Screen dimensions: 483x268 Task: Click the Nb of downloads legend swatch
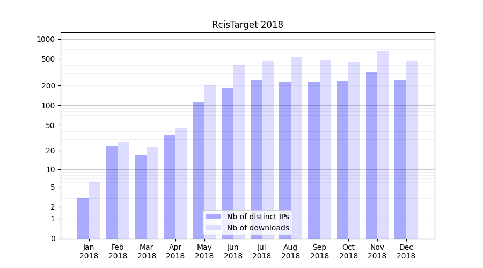(213, 228)
